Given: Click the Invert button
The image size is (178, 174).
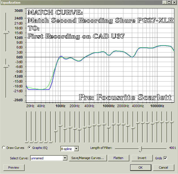Looking at the screenshot, I should click(142, 158).
